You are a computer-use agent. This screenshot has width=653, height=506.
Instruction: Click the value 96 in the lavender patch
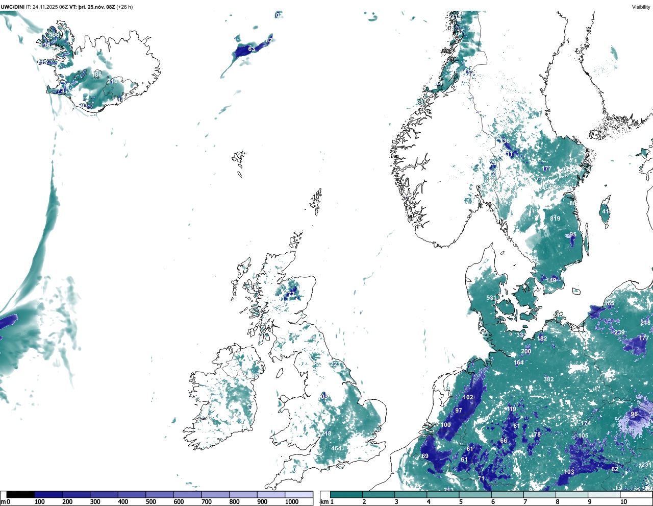(634, 414)
